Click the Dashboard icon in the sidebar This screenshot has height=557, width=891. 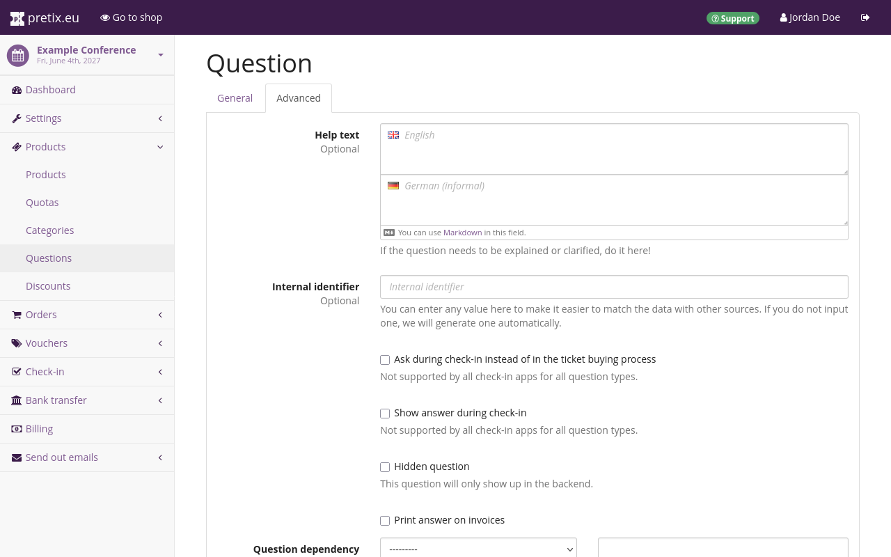click(16, 89)
